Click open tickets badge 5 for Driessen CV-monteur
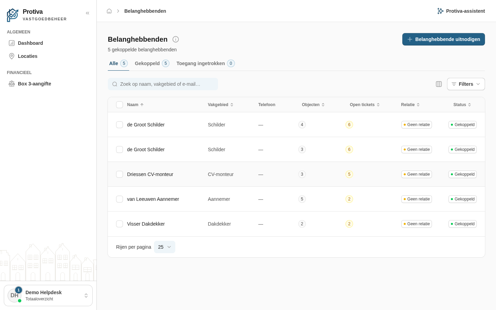The height and width of the screenshot is (310, 496). tap(349, 174)
